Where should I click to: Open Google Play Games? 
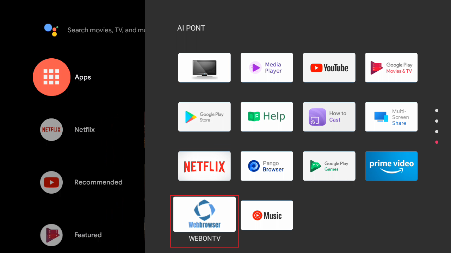(x=329, y=166)
